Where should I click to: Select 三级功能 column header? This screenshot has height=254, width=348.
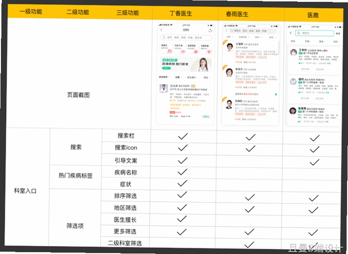click(128, 13)
